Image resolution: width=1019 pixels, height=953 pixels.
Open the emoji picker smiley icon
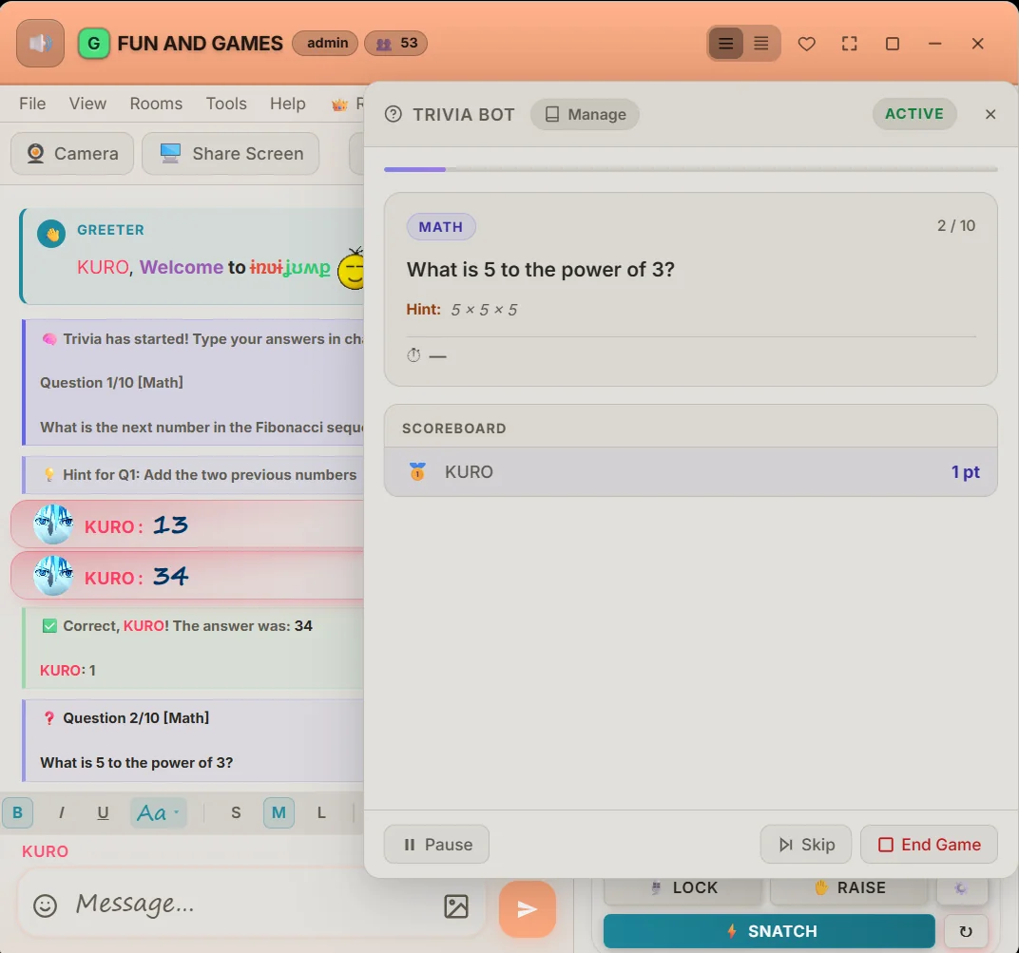[45, 905]
